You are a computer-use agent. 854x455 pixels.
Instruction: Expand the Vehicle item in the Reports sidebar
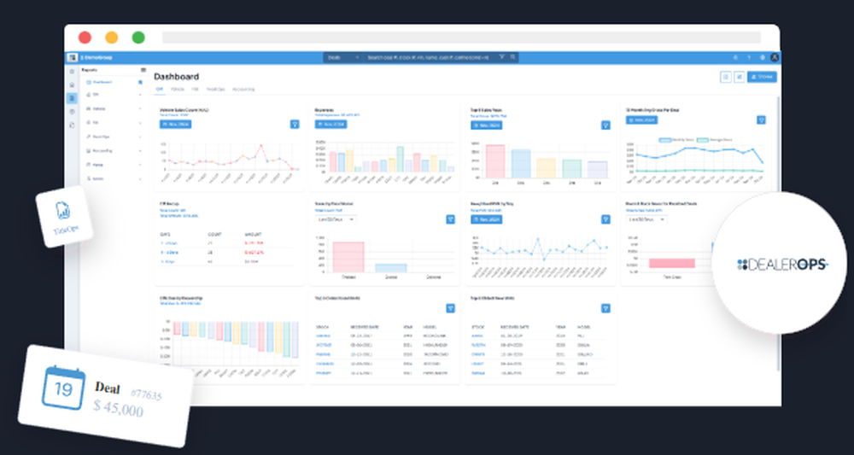click(x=114, y=109)
